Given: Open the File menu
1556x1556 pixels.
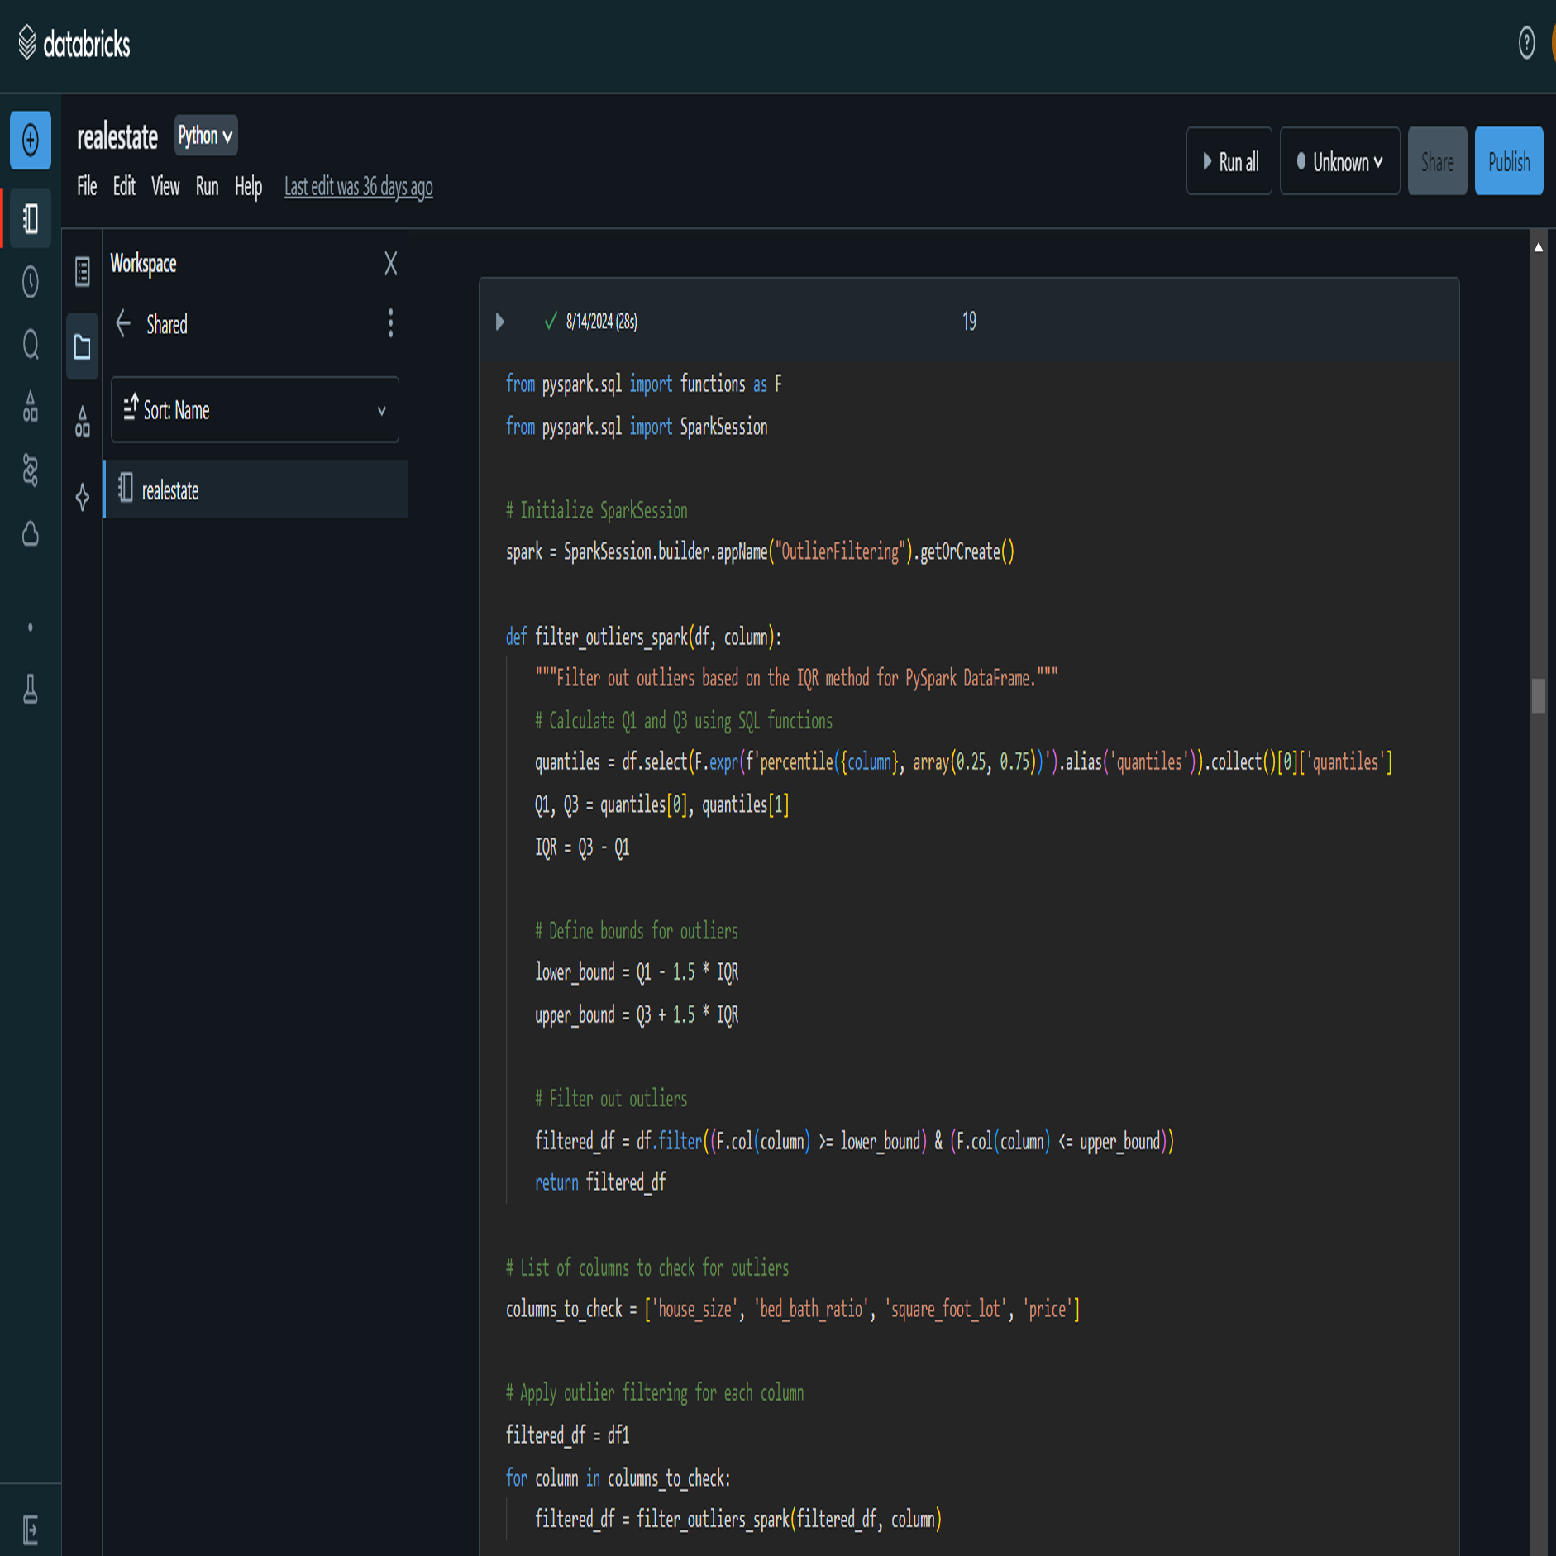Looking at the screenshot, I should 87,187.
